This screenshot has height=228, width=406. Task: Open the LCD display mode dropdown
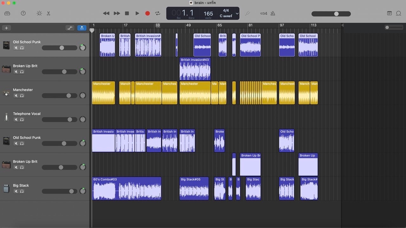pos(237,14)
